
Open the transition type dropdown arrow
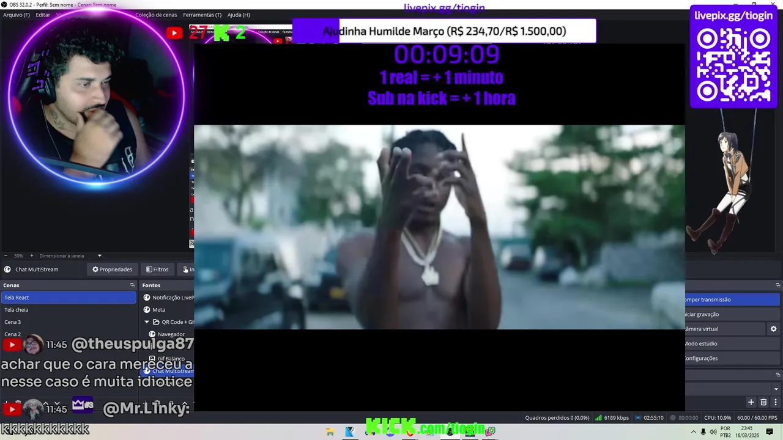point(776,389)
